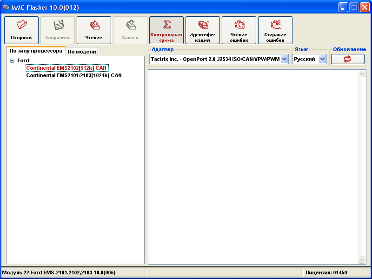Click the Стирание ошибок erase errors button
This screenshot has height=279, width=372.
pyautogui.click(x=275, y=30)
